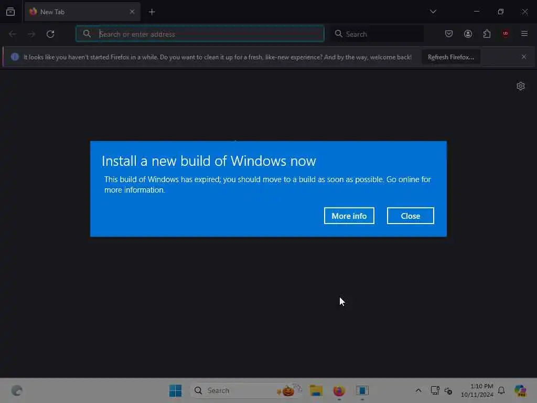Open the Firefox account icon
537x403 pixels.
(468, 34)
